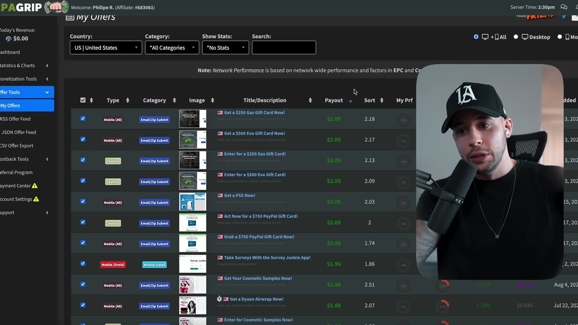Screen dimensions: 578x325
Task: Select the Desktop radio button
Action: click(x=516, y=37)
